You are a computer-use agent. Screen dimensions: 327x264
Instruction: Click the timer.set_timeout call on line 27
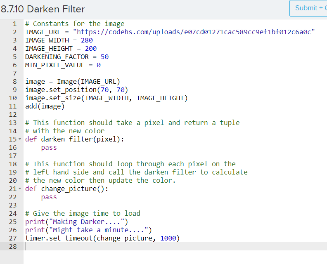point(102,238)
